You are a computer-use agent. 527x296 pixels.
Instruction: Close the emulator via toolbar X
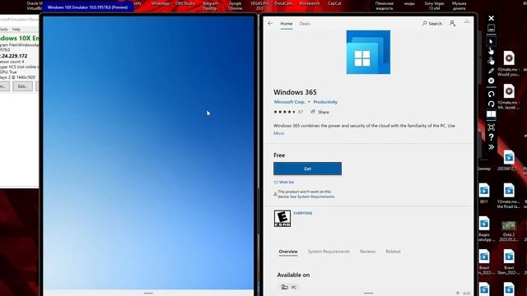click(491, 18)
